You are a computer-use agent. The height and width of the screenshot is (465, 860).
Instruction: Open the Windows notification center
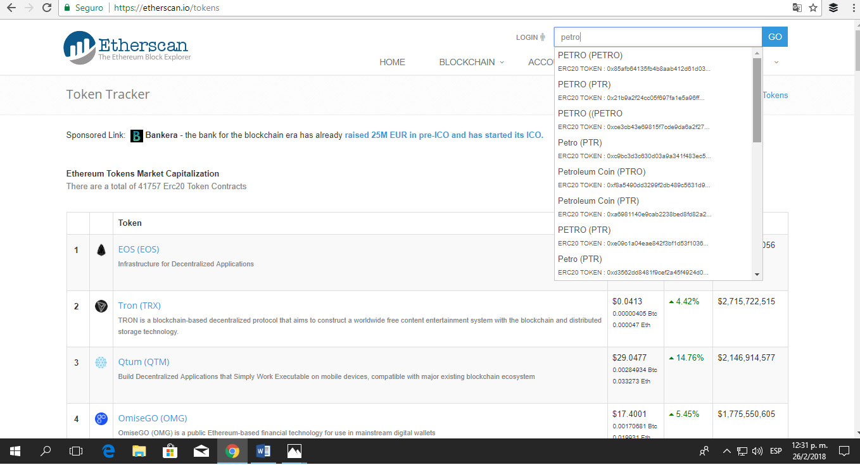pyautogui.click(x=844, y=451)
